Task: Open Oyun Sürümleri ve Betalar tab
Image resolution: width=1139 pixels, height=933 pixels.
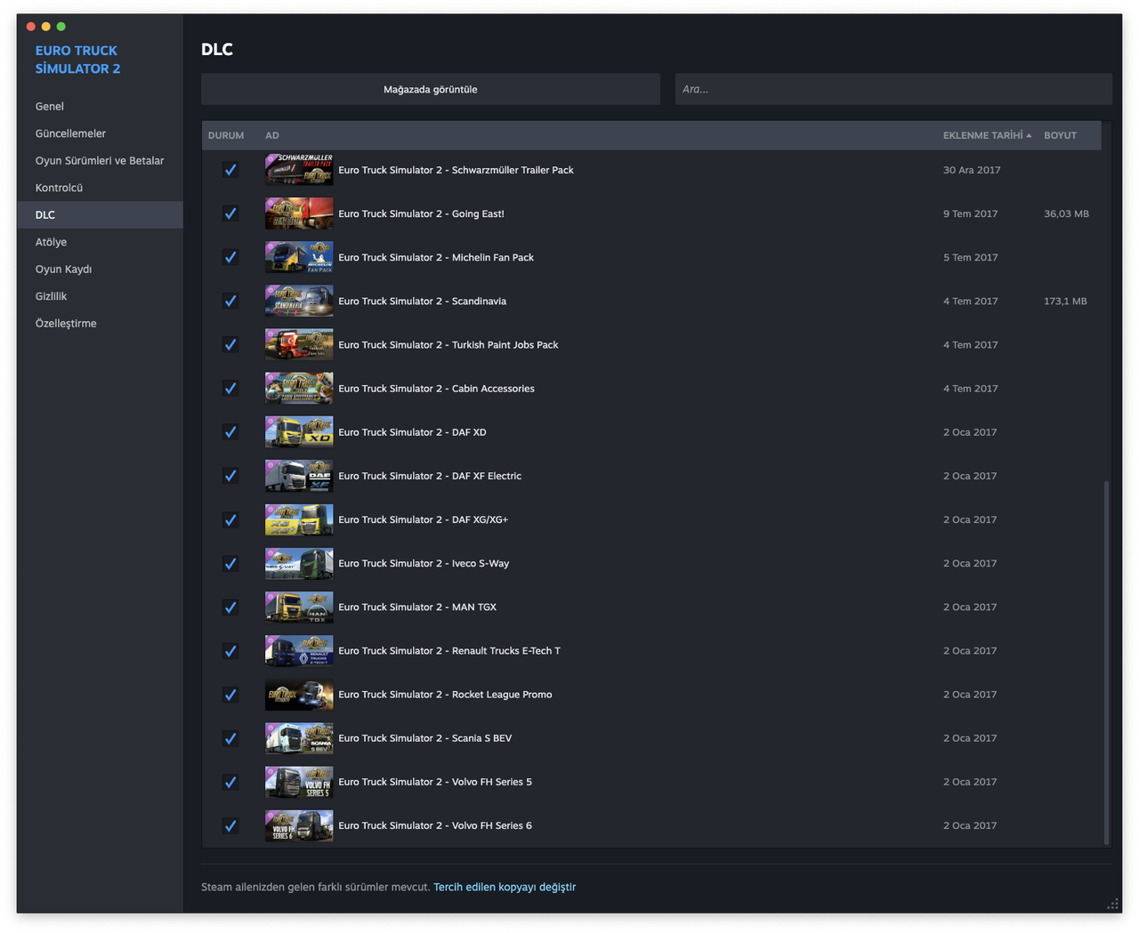Action: (x=100, y=160)
